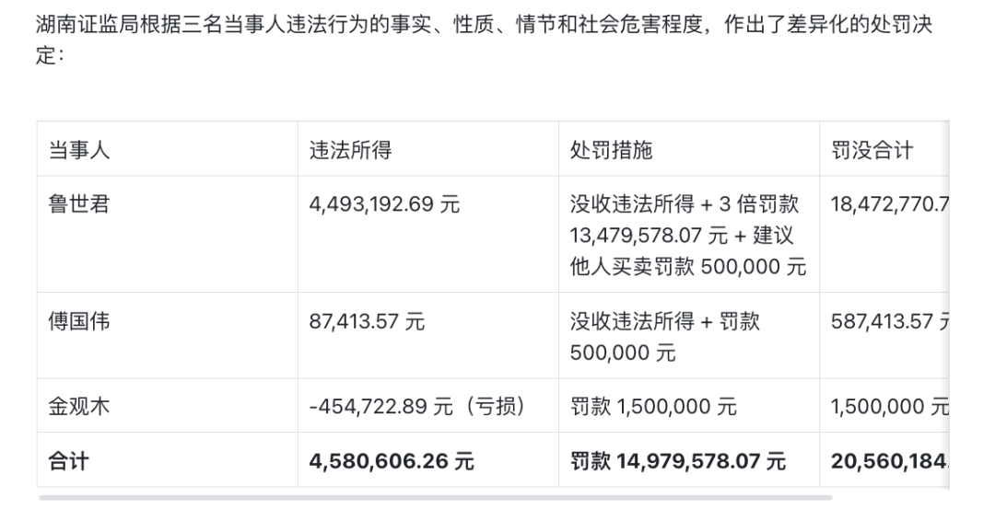Select the 18,472,770 total cell
This screenshot has width=995, height=509.
click(886, 204)
